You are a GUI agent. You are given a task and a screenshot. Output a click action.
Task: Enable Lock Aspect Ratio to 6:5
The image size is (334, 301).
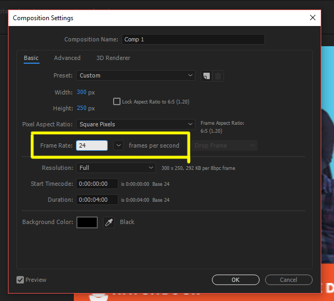click(117, 101)
